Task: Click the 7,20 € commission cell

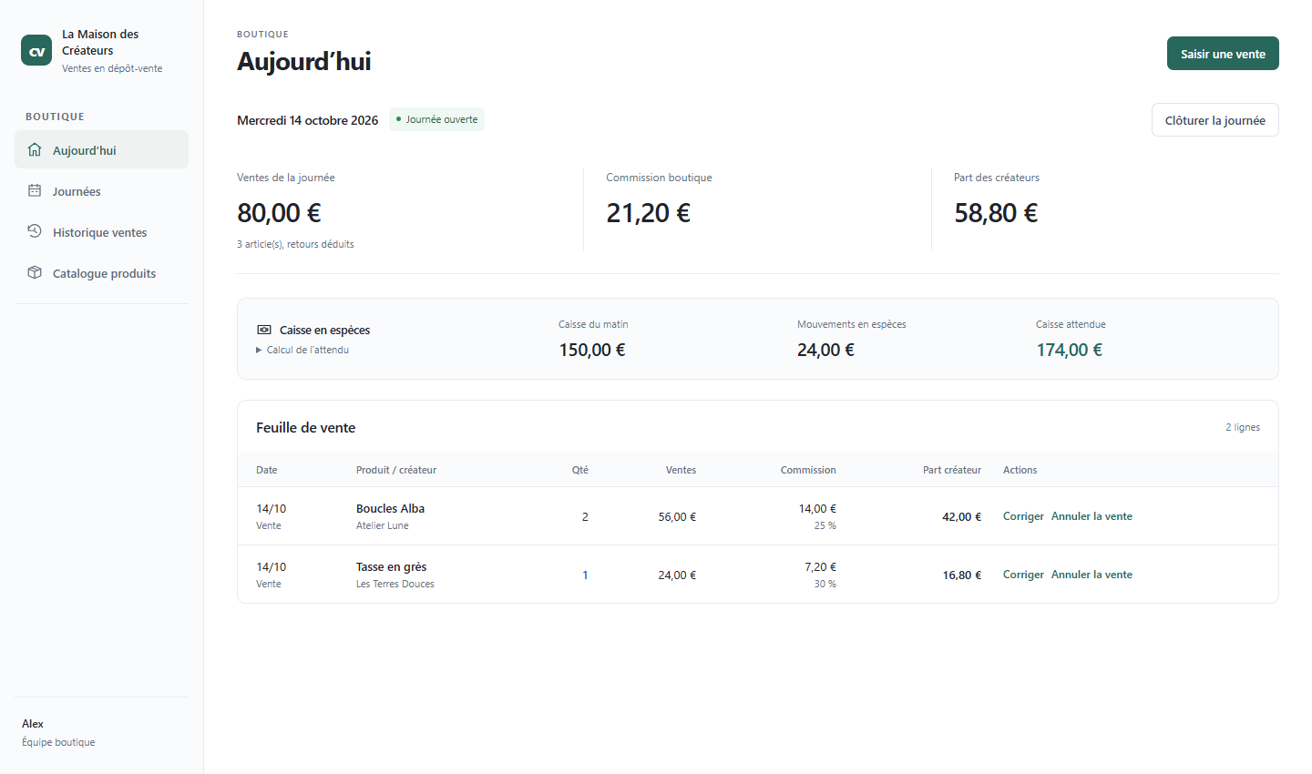Action: click(820, 566)
